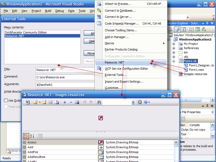The width and height of the screenshot is (216, 162).
Task: Click the open folder icon in Resource .NET
Action: (x=35, y=102)
